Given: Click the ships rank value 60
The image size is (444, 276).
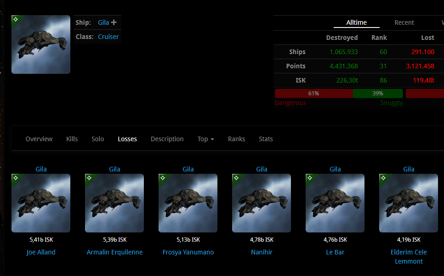Looking at the screenshot, I should [x=383, y=52].
